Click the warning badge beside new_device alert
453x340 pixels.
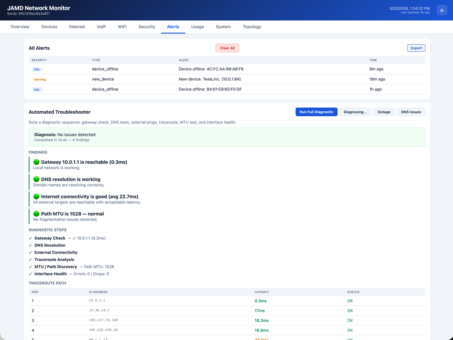[40, 79]
